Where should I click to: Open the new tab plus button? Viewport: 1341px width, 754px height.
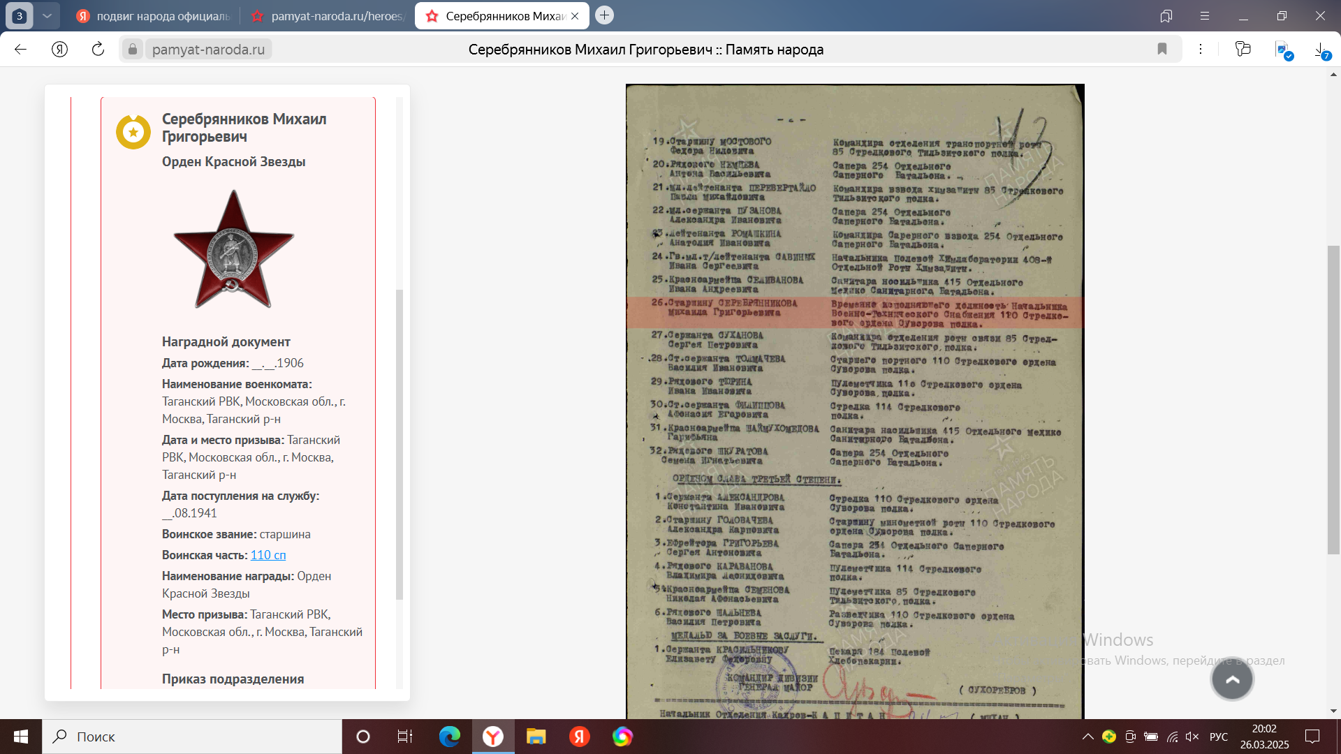[605, 15]
